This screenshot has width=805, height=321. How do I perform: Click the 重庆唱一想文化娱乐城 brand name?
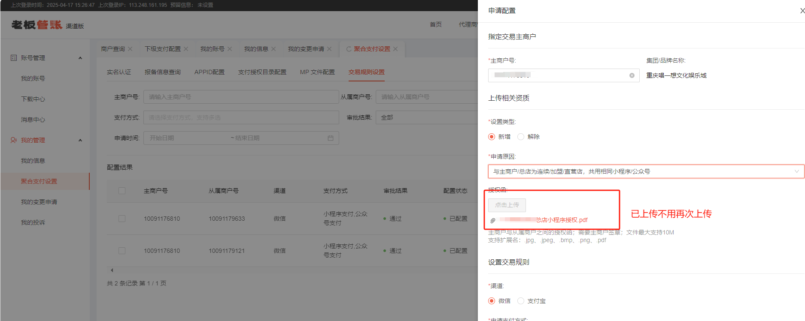point(677,75)
